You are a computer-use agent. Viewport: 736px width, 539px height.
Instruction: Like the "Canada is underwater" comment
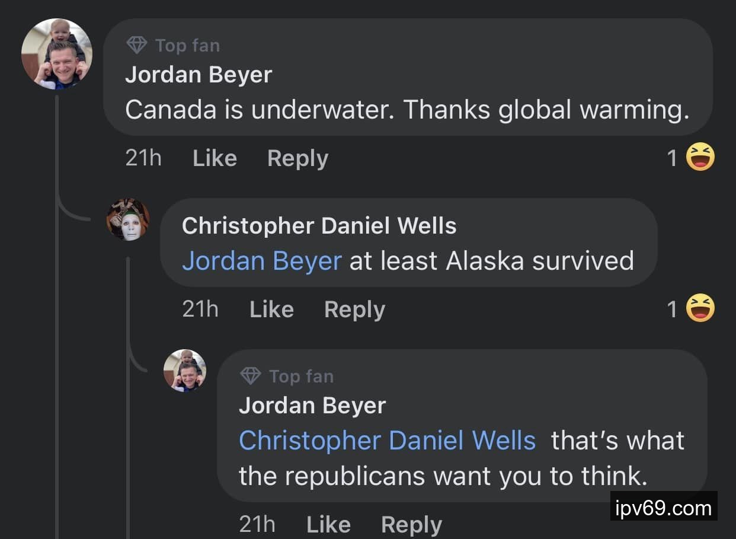[215, 158]
